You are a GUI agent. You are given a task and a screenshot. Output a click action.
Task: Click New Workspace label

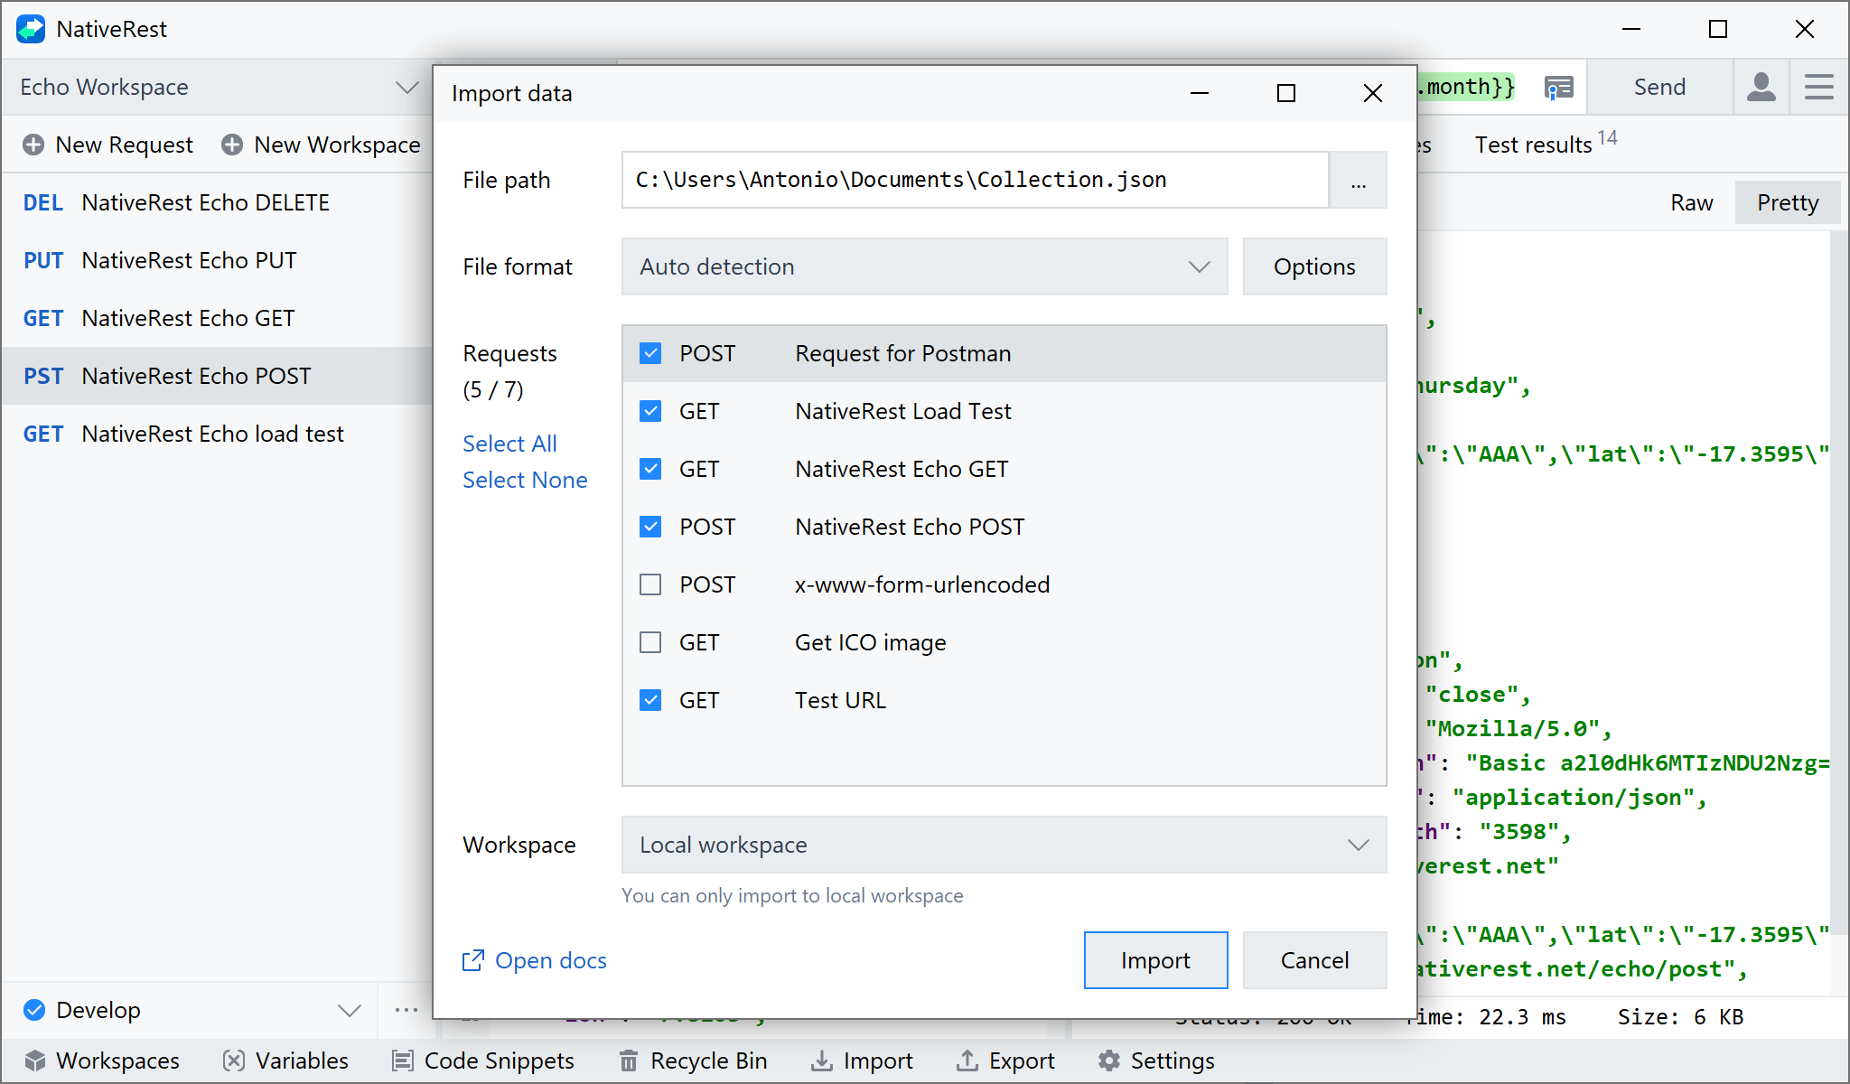(x=337, y=145)
